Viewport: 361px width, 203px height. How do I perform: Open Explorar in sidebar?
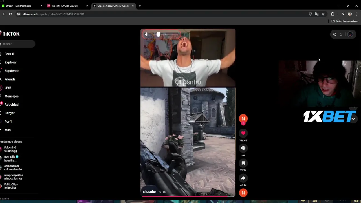coord(10,62)
